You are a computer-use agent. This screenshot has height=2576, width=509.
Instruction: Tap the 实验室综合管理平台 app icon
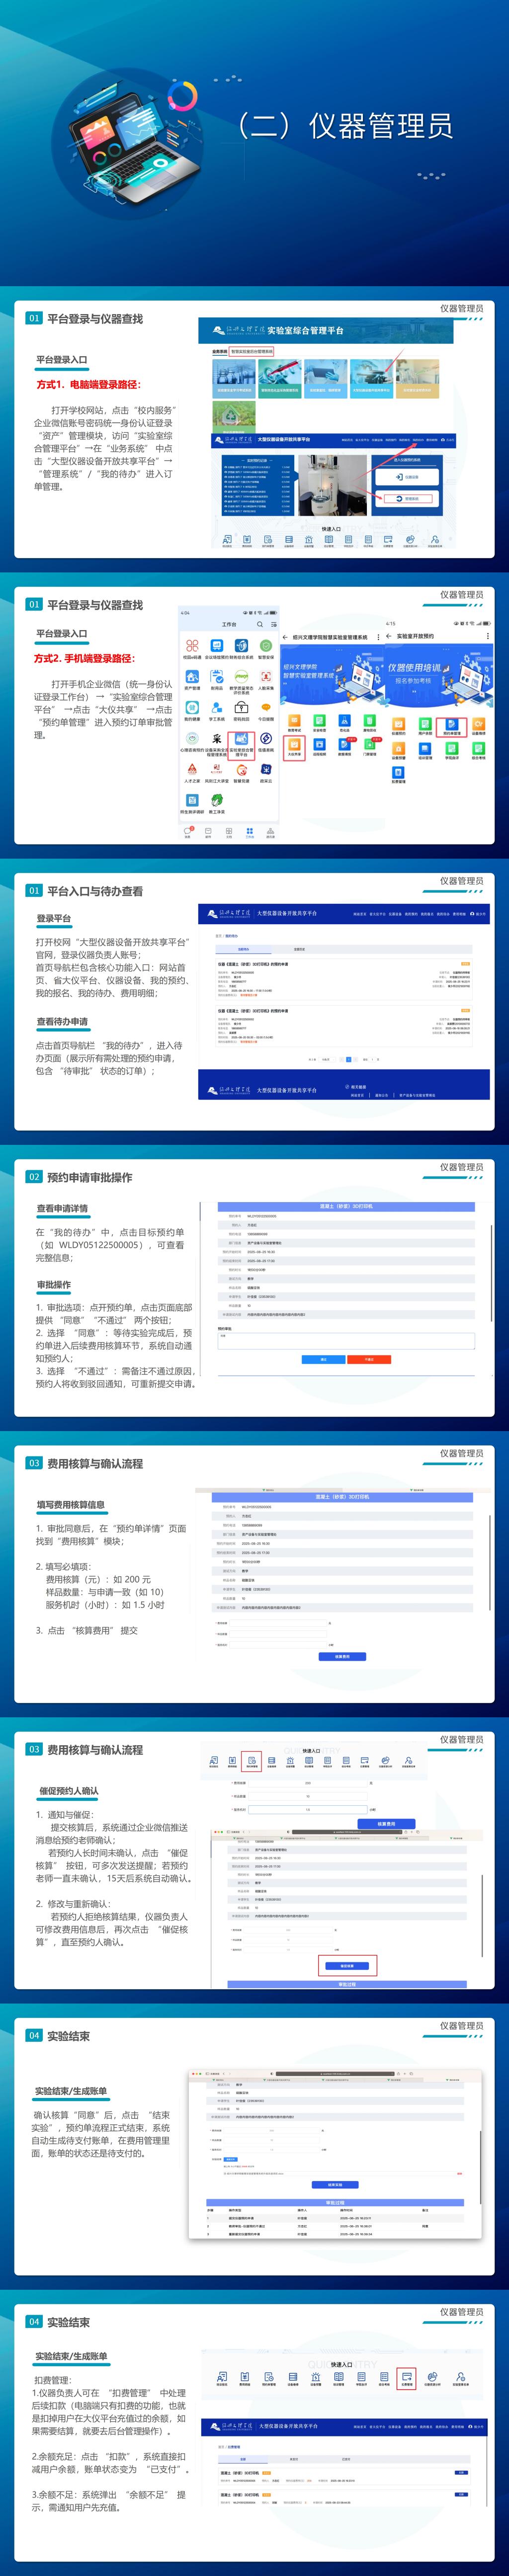(x=241, y=743)
